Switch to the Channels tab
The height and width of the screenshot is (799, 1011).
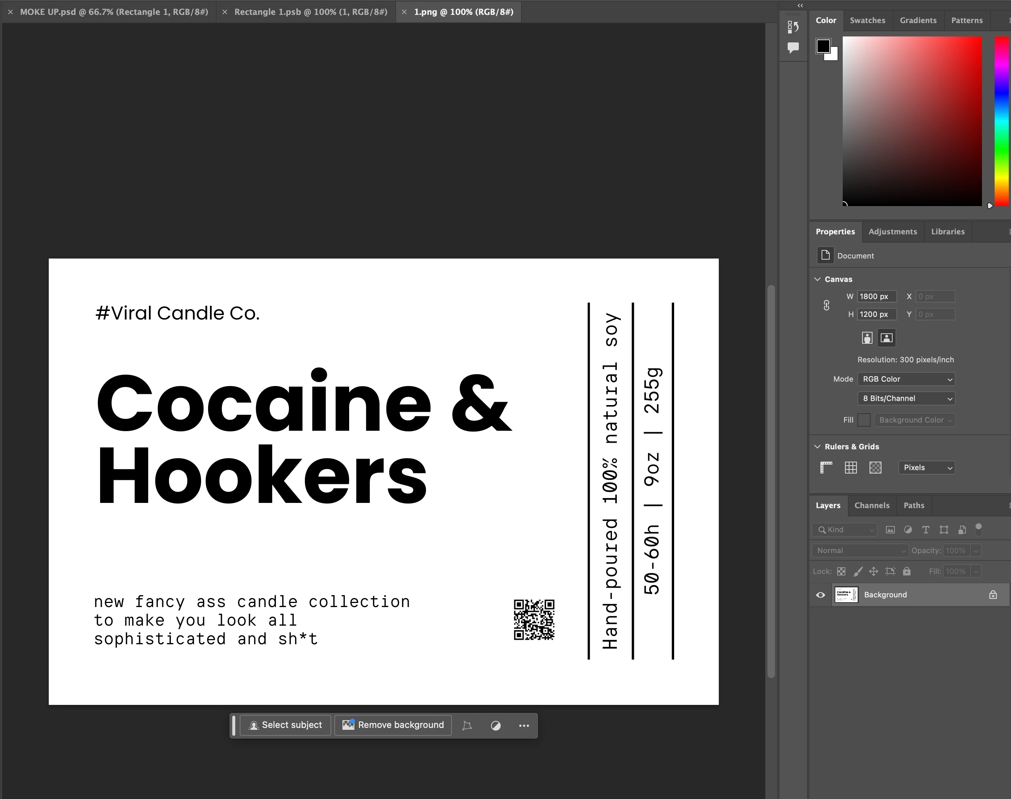[x=871, y=505]
